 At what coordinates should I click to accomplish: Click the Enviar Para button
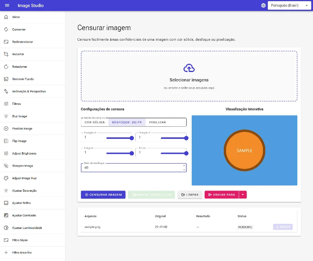[x=221, y=194]
